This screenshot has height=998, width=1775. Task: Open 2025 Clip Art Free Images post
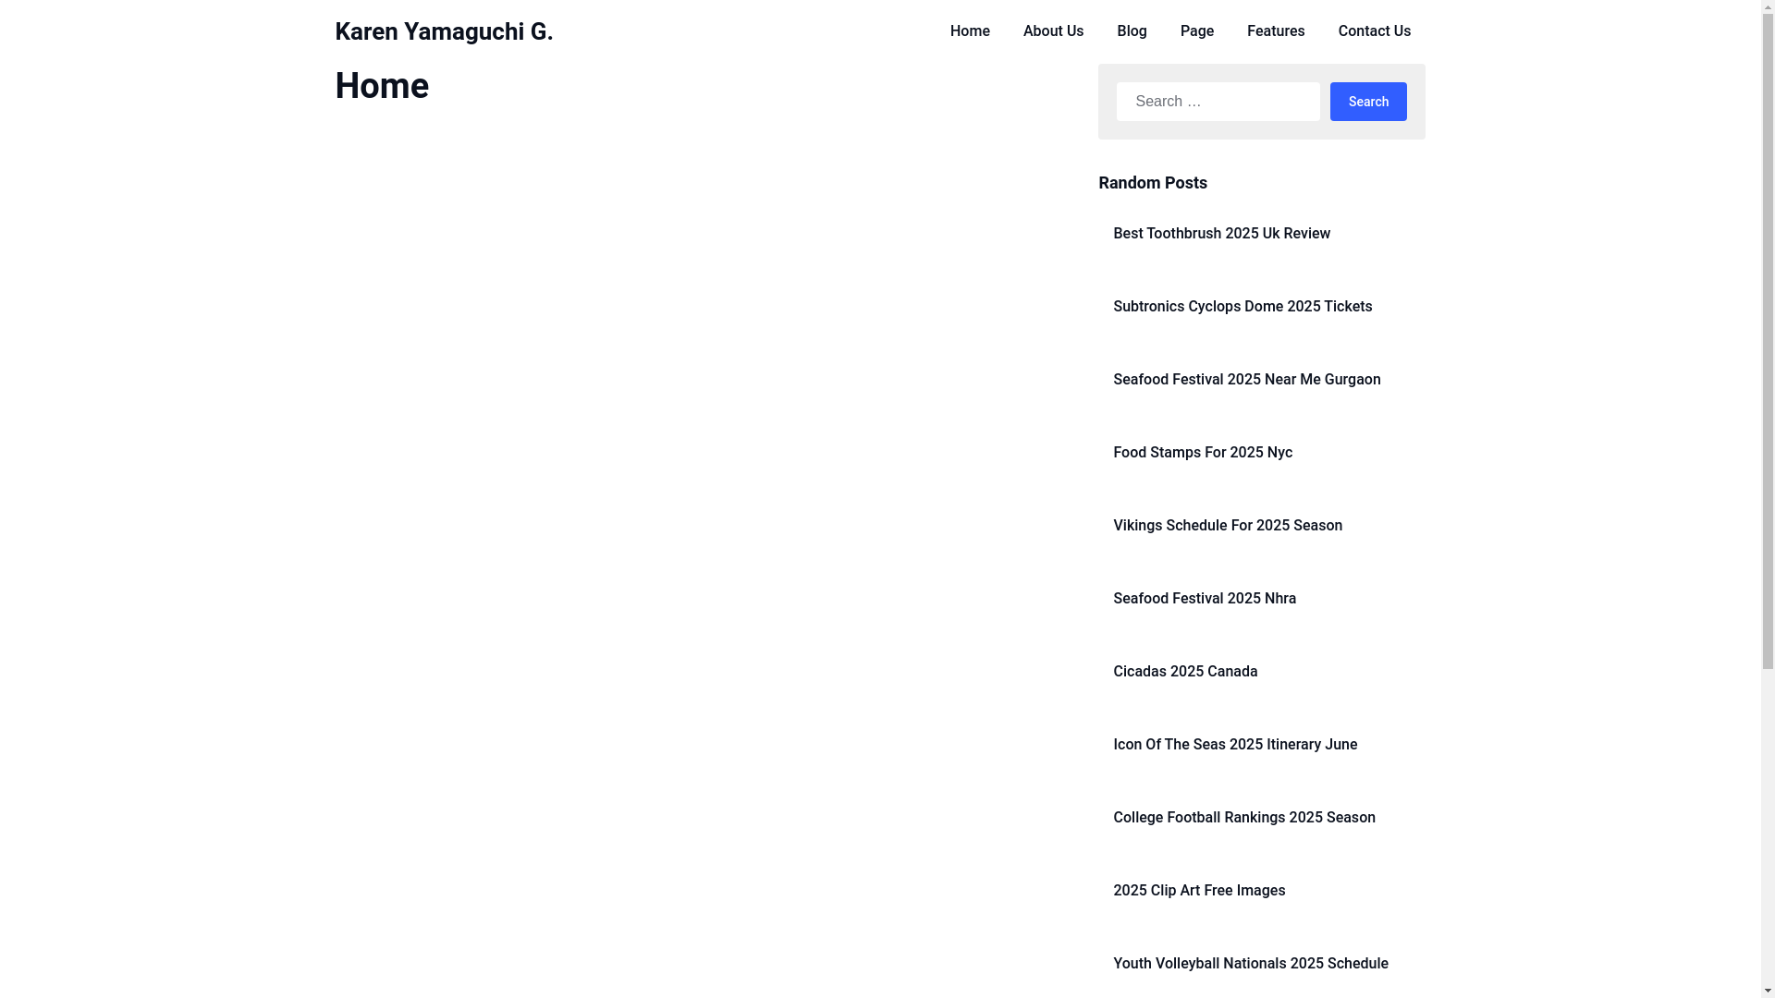(x=1199, y=891)
